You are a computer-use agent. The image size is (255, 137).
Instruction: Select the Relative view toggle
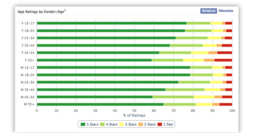[x=208, y=11]
